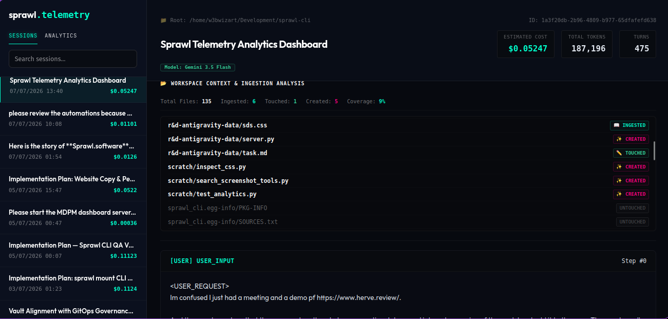668x319 pixels.
Task: Click the ESTIMATED COST card
Action: (x=526, y=44)
